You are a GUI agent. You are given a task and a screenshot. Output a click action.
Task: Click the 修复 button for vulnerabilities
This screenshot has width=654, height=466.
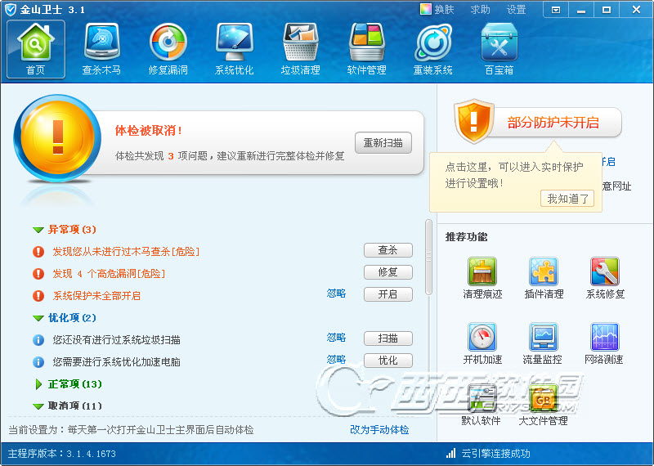[x=387, y=272]
